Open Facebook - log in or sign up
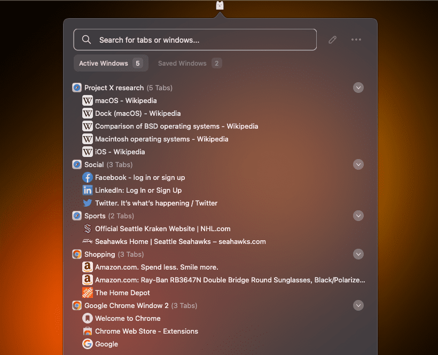This screenshot has width=438, height=355. tap(140, 177)
